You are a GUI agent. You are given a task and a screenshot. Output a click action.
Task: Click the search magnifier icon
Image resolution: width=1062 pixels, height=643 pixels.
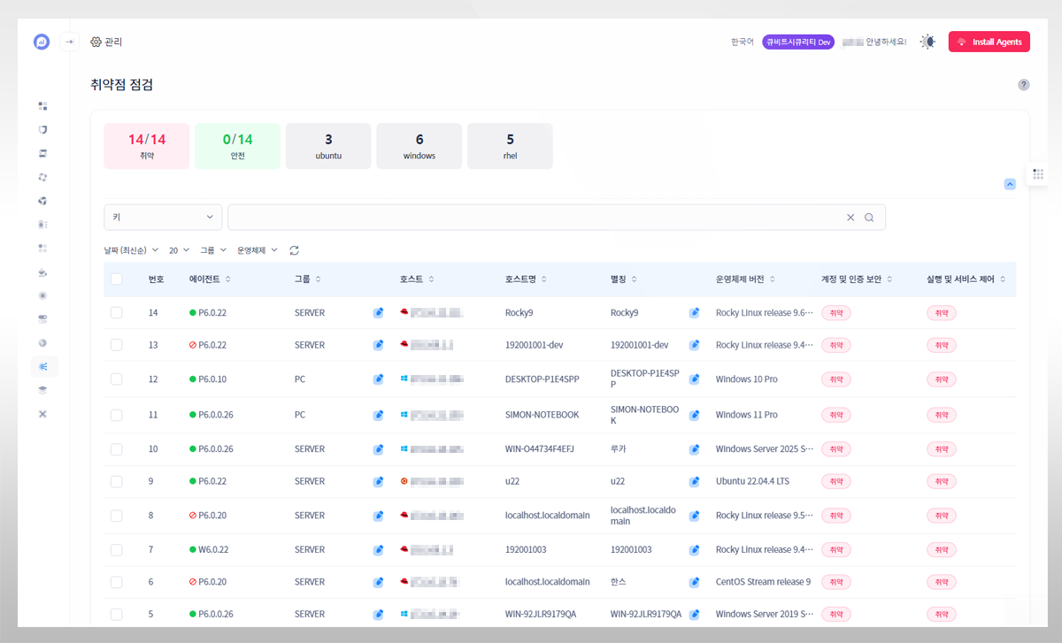(x=869, y=218)
